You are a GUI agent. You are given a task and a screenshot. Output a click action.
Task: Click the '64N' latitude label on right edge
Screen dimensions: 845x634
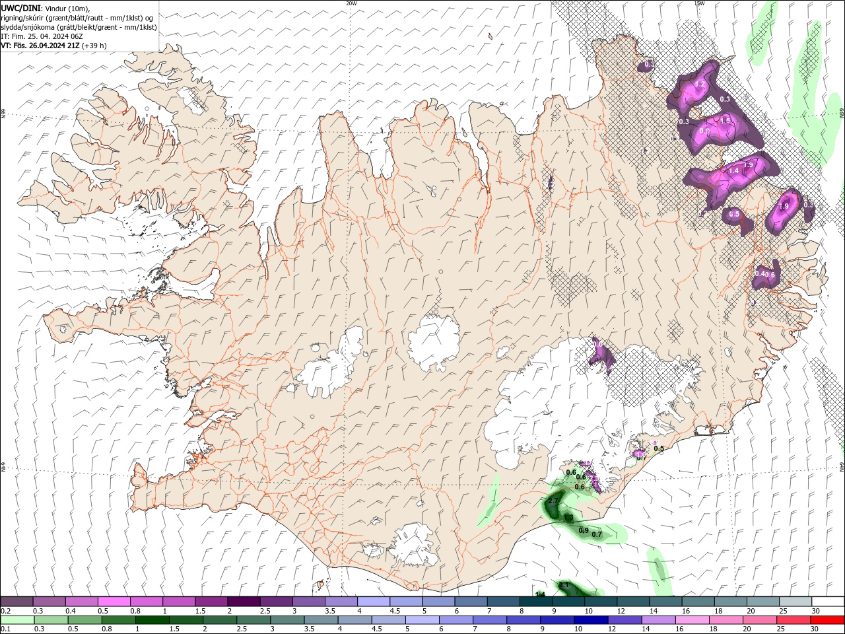(x=842, y=466)
